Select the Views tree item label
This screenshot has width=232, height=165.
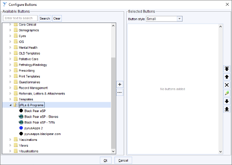pyautogui.click(x=23, y=145)
